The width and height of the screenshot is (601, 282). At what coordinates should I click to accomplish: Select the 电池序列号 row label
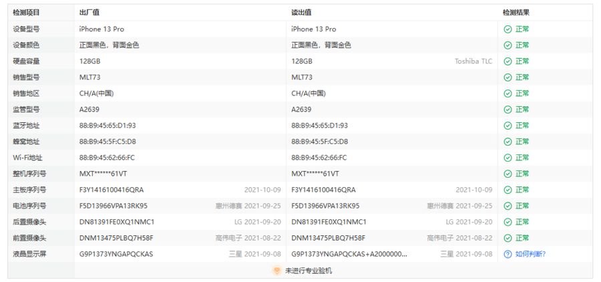[x=29, y=206]
